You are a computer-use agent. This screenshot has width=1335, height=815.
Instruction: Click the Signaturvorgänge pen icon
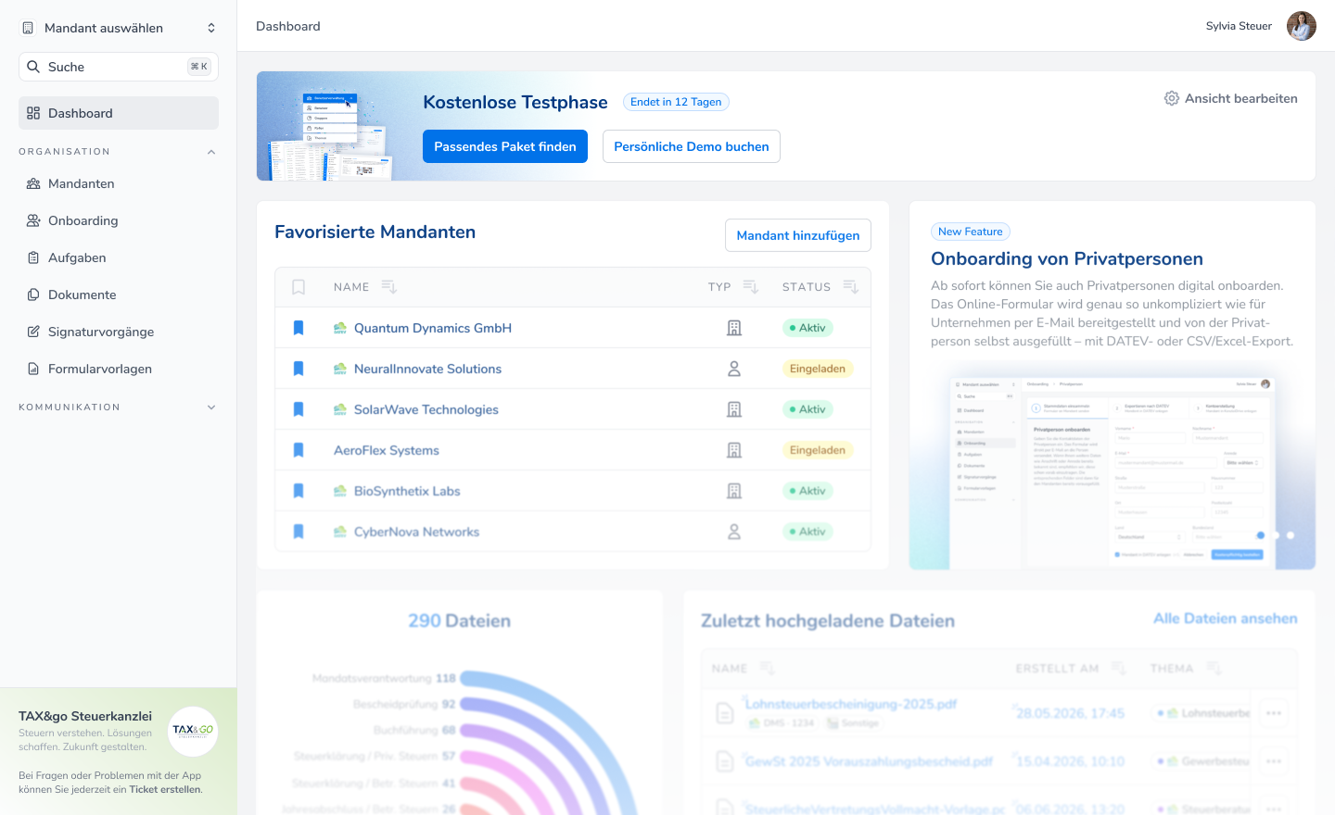coord(33,332)
